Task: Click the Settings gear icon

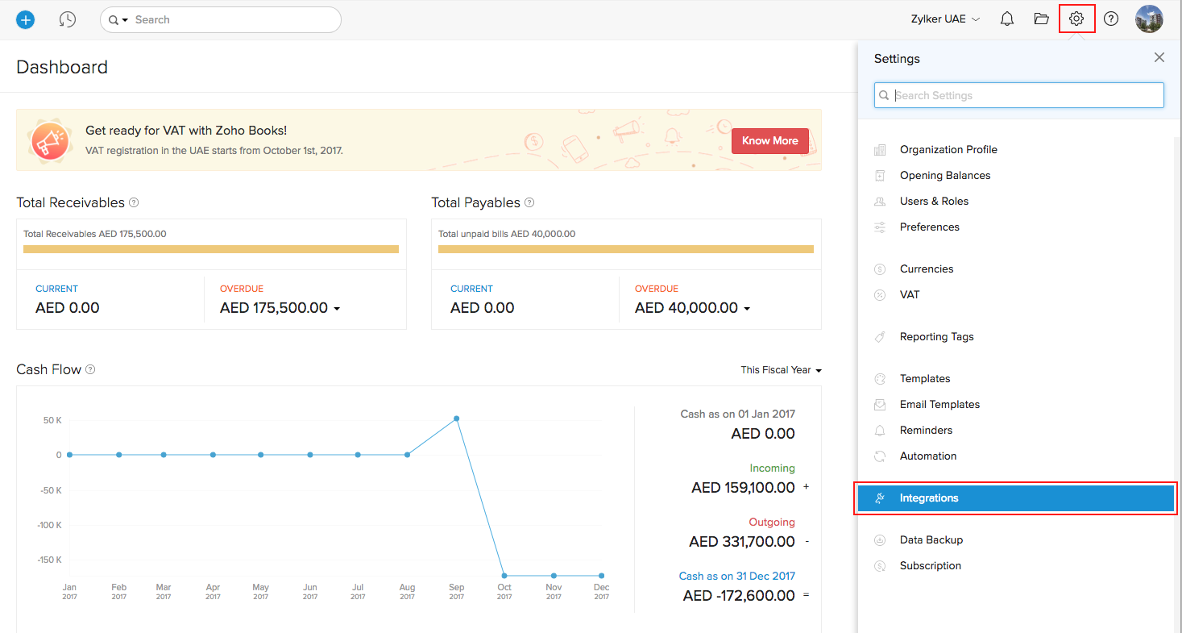Action: [1076, 19]
